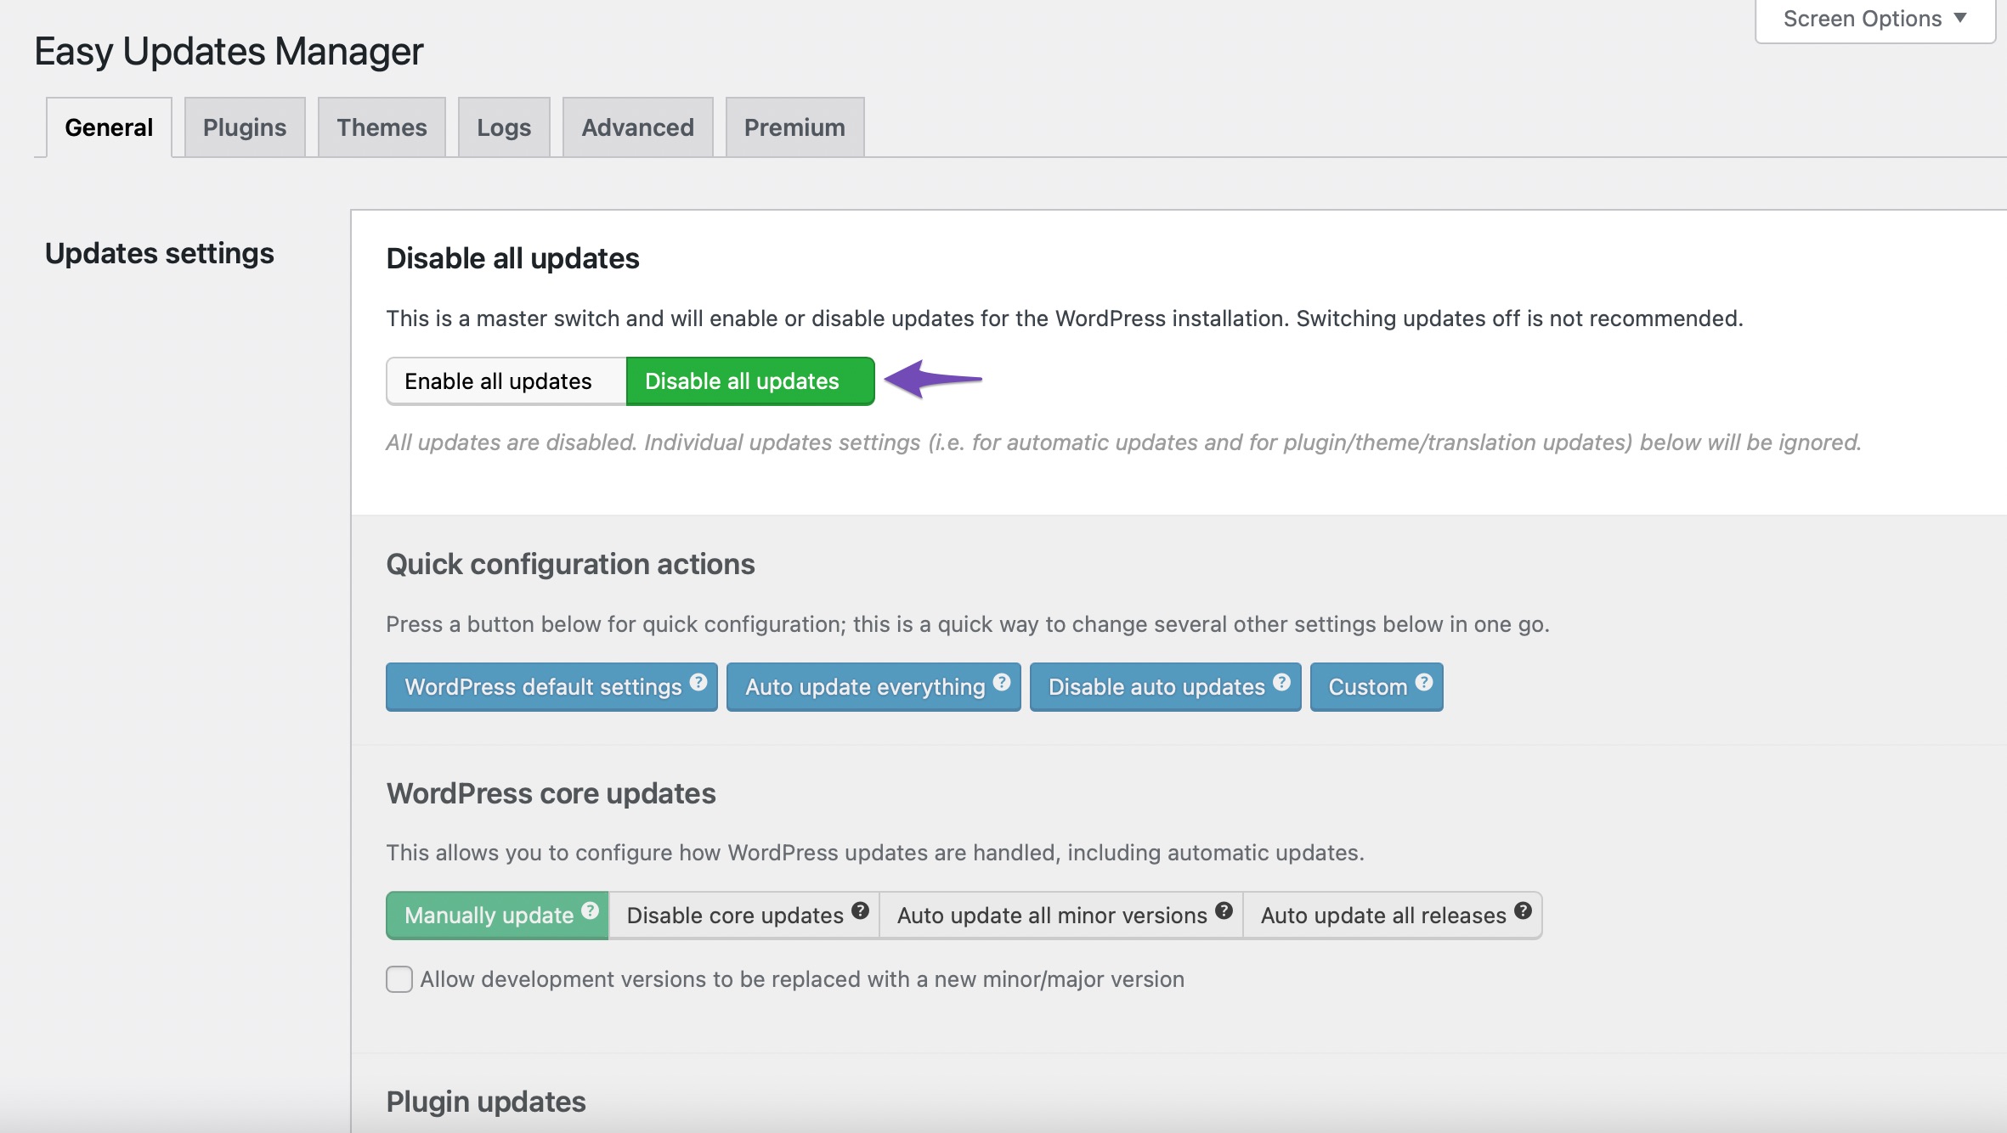This screenshot has width=2007, height=1133.
Task: Open the Logs tab
Action: [x=504, y=127]
